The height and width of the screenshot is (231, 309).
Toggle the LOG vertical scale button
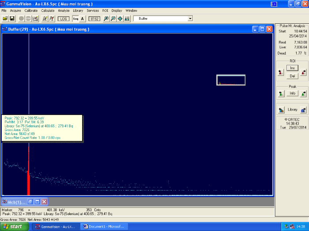pyautogui.click(x=64, y=18)
